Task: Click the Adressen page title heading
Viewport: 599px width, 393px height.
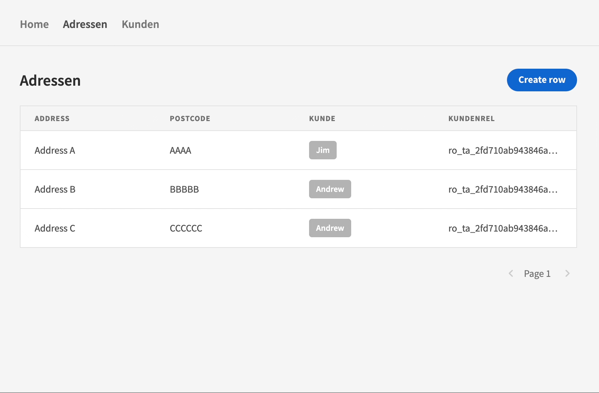Action: pos(50,81)
